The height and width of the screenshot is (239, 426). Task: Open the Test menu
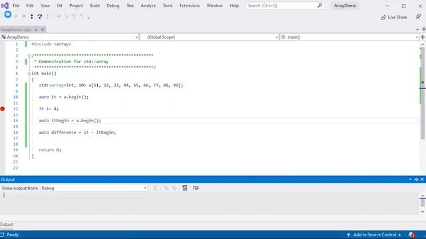(130, 5)
